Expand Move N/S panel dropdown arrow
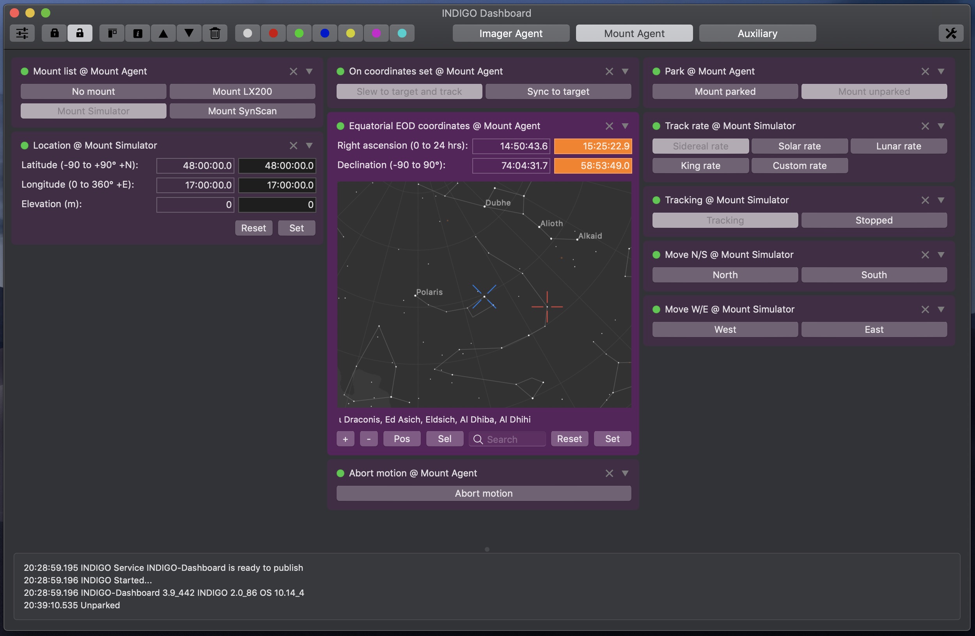 [x=941, y=254]
